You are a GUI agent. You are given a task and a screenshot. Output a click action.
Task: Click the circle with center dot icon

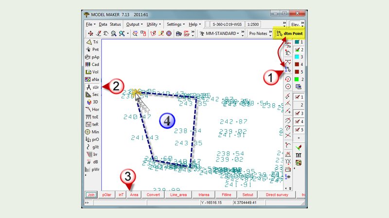[288, 87]
